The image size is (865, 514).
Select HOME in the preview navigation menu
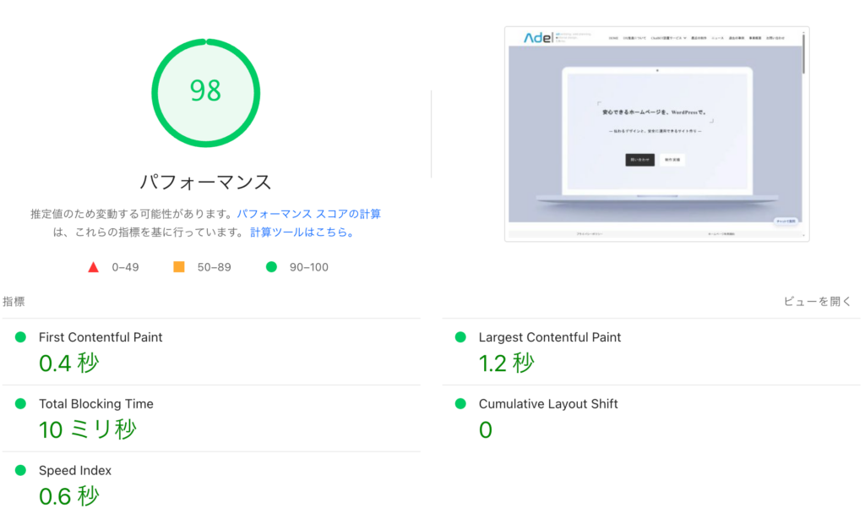pyautogui.click(x=613, y=37)
